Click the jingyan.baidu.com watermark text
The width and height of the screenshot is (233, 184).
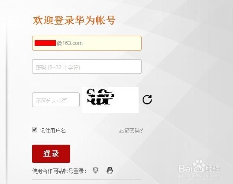199,176
